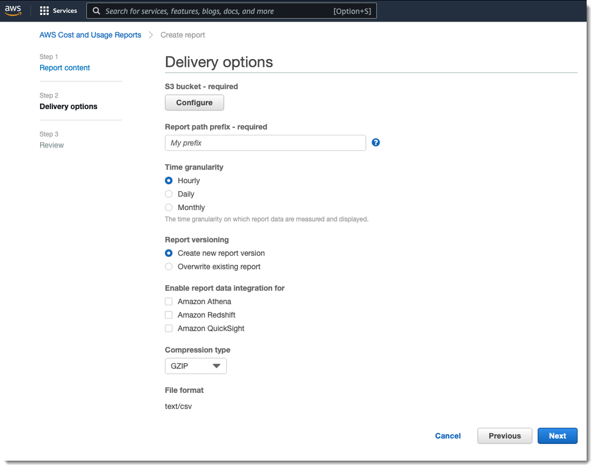This screenshot has height=469, width=595.
Task: Click the search magnifier icon
Action: click(x=96, y=11)
